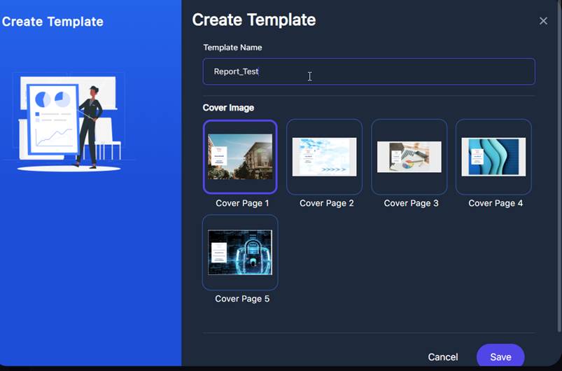Choose the Cover Page 2 sky thumbnail
The image size is (562, 371).
(324, 157)
